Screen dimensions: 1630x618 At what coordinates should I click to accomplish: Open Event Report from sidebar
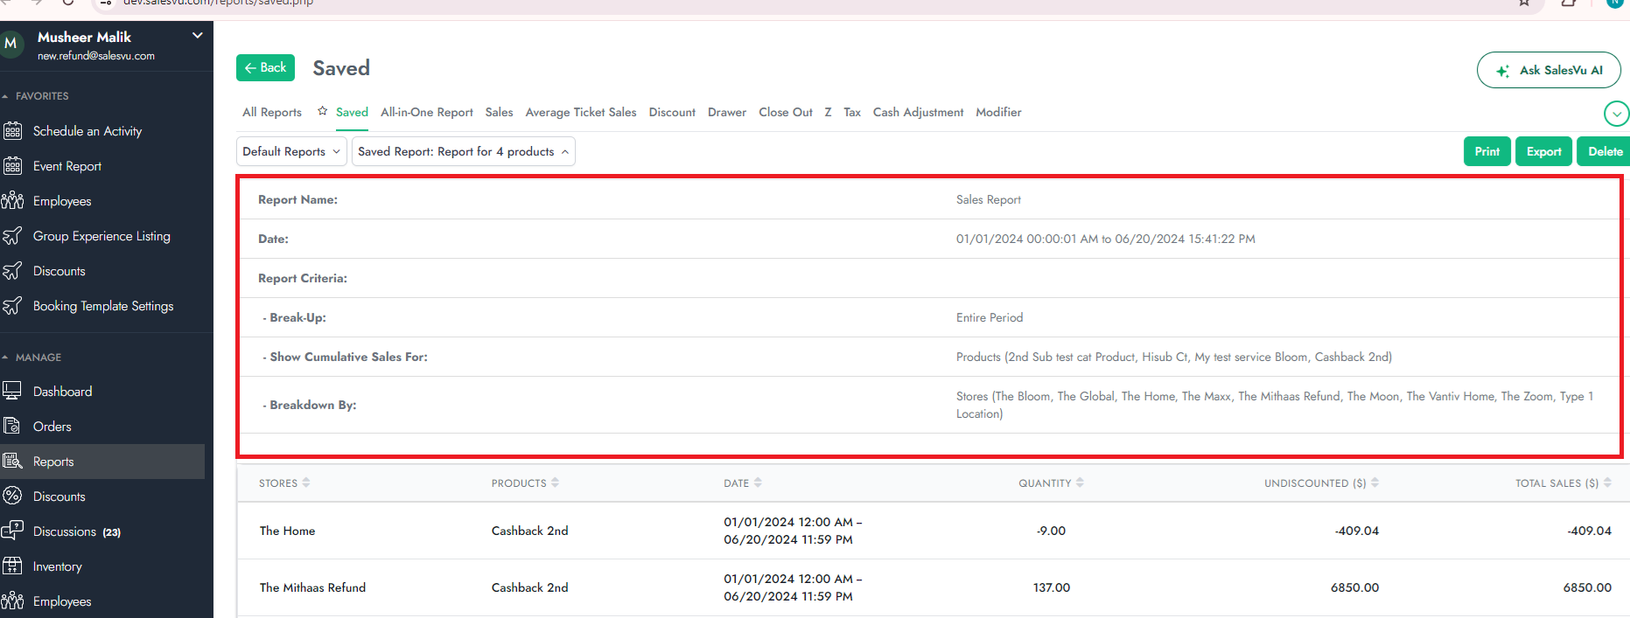pos(67,166)
